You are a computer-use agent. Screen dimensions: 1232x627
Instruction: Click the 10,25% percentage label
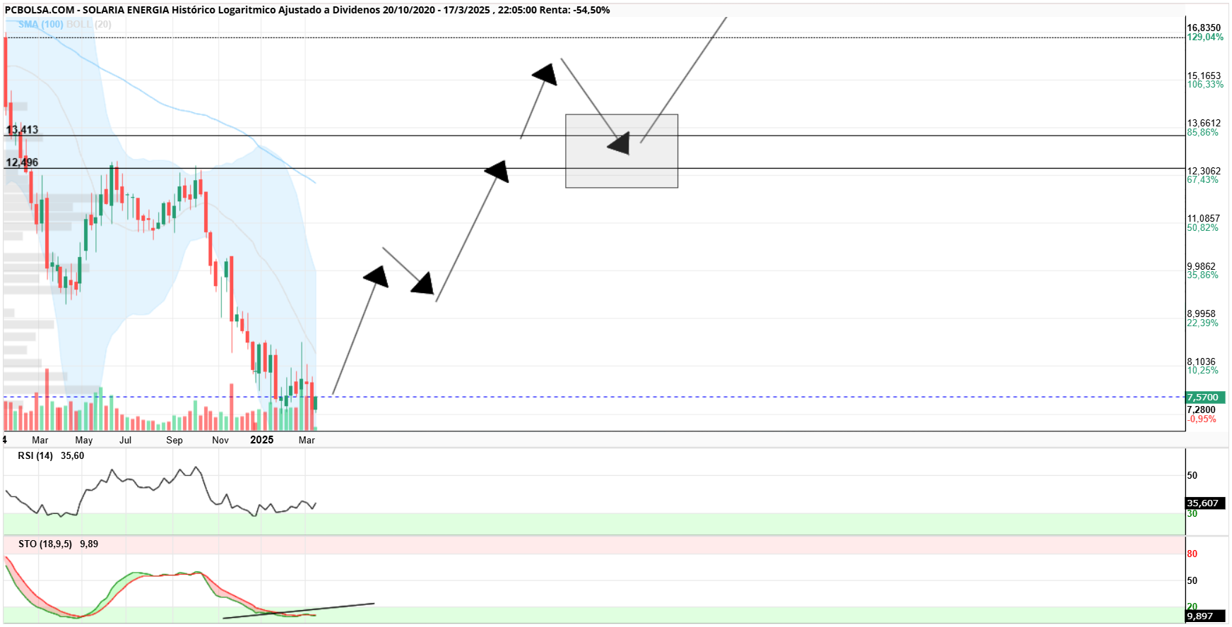click(1202, 370)
